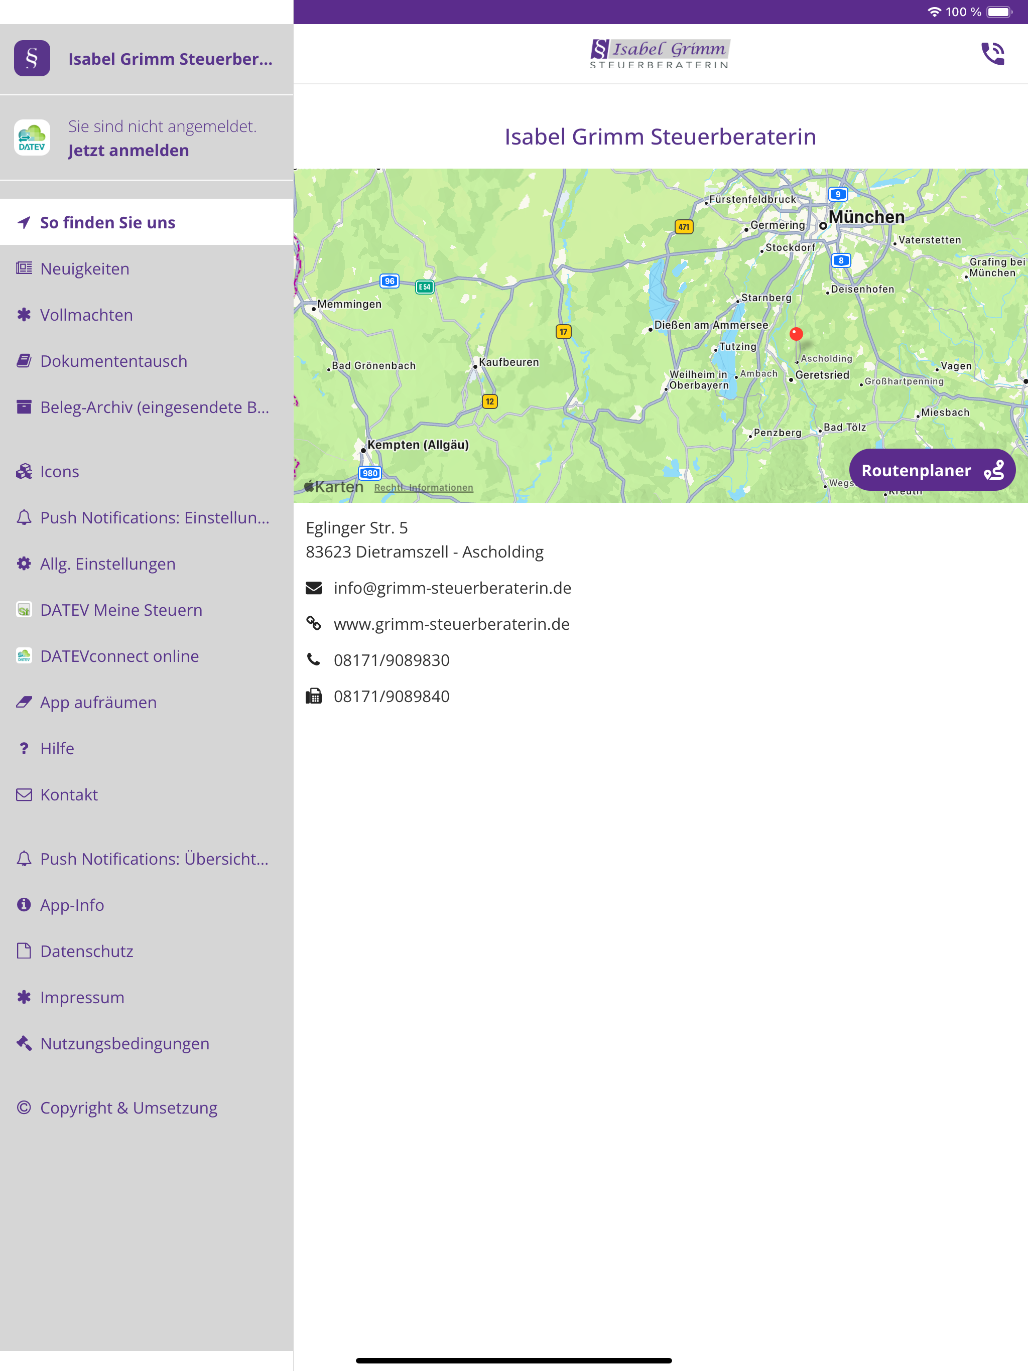Viewport: 1028px width, 1371px height.
Task: Tap the address Eglinger Str. 5
Action: 356,528
